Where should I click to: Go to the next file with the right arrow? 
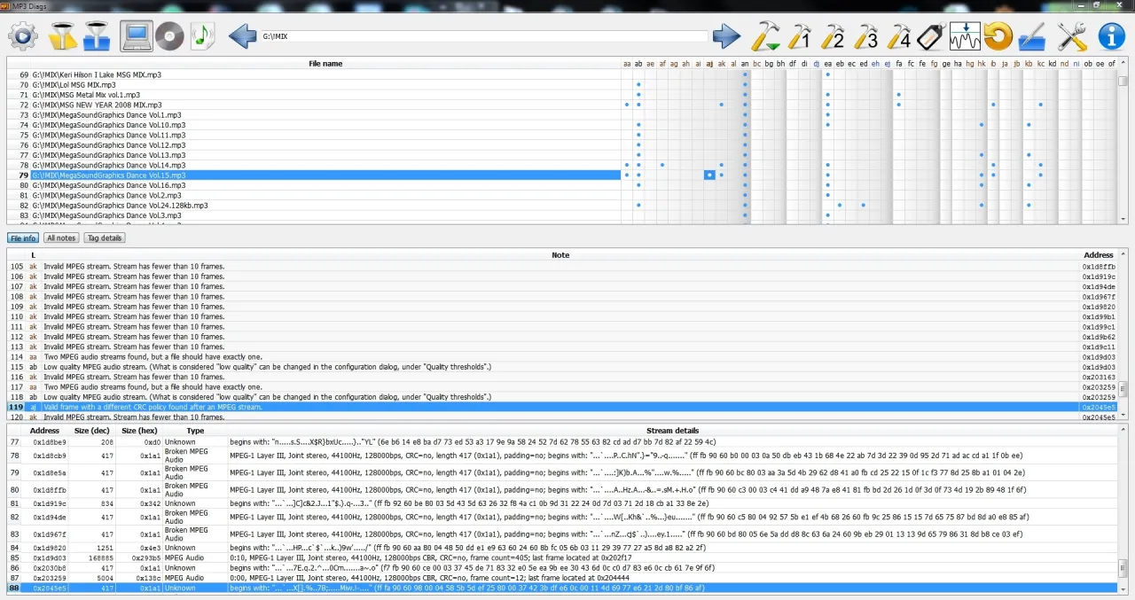coord(726,36)
